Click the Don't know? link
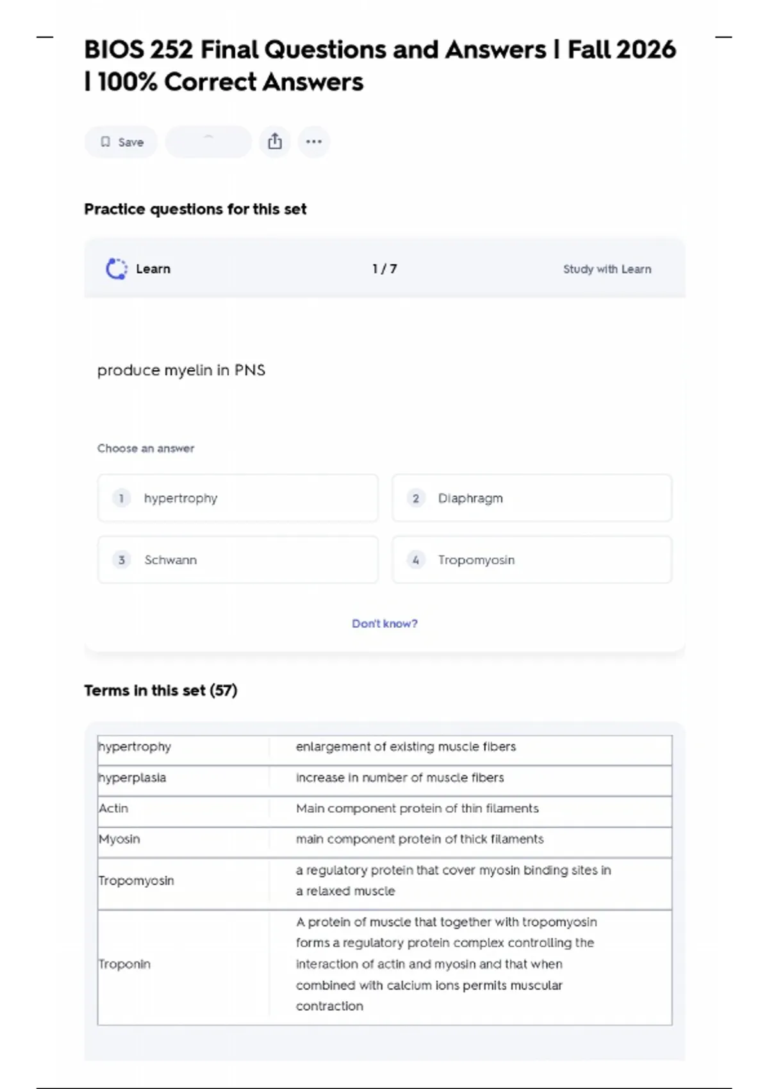The width and height of the screenshot is (769, 1089). (x=384, y=623)
